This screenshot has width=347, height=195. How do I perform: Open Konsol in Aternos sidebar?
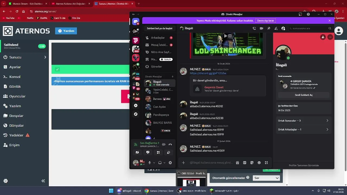point(25,77)
